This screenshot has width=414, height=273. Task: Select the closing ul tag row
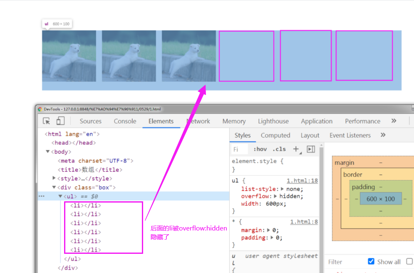(73, 259)
